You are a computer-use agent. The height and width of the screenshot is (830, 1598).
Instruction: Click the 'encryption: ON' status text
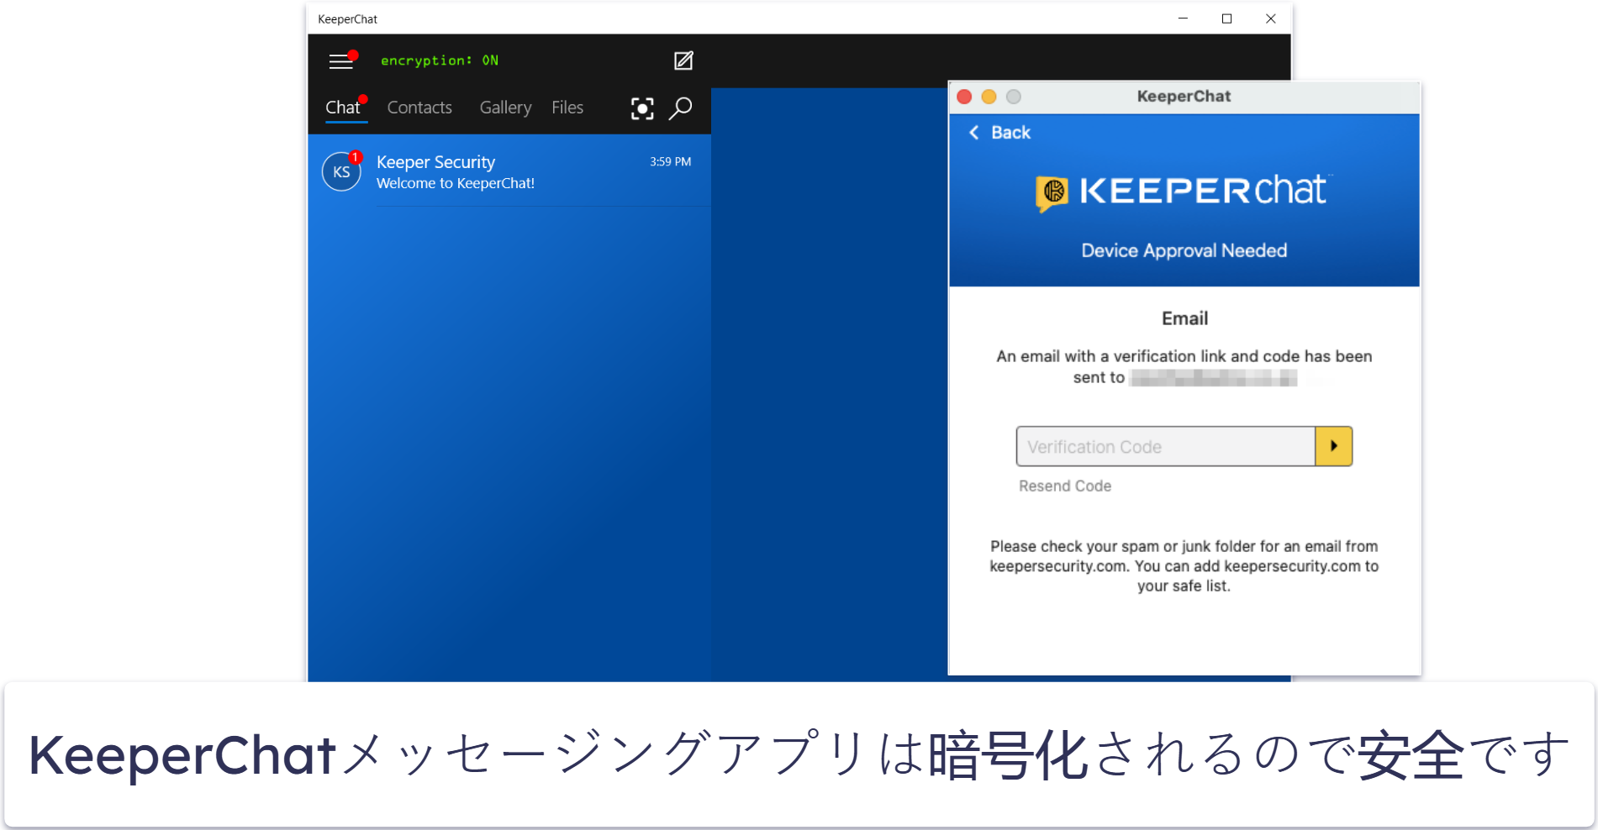440,60
